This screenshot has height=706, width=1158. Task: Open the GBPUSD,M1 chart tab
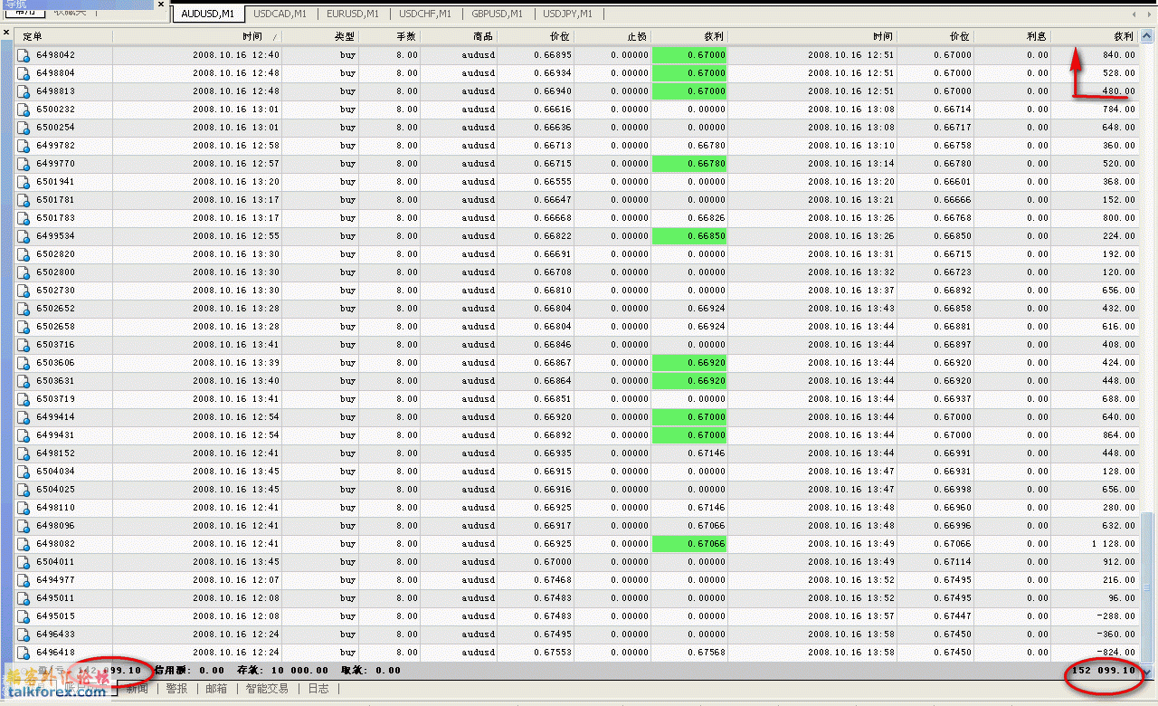click(x=497, y=14)
